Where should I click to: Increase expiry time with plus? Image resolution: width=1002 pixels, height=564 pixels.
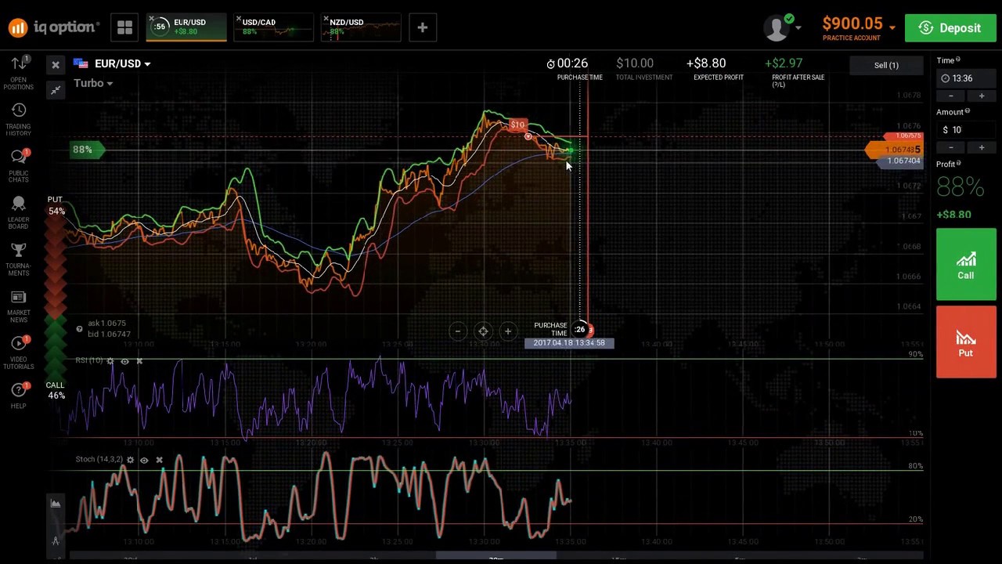tap(982, 96)
